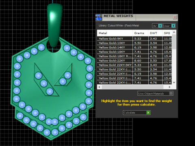Select the Yellow Gold:10KY row
The width and height of the screenshot is (195, 146).
click(134, 43)
